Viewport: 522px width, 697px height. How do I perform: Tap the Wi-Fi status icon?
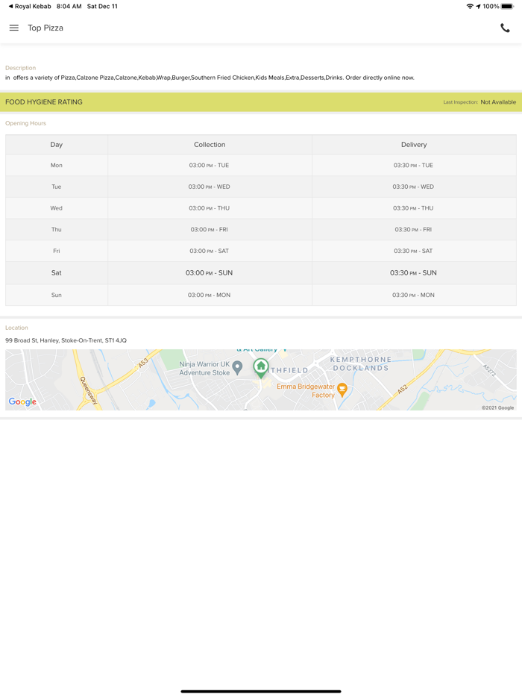[x=470, y=6]
